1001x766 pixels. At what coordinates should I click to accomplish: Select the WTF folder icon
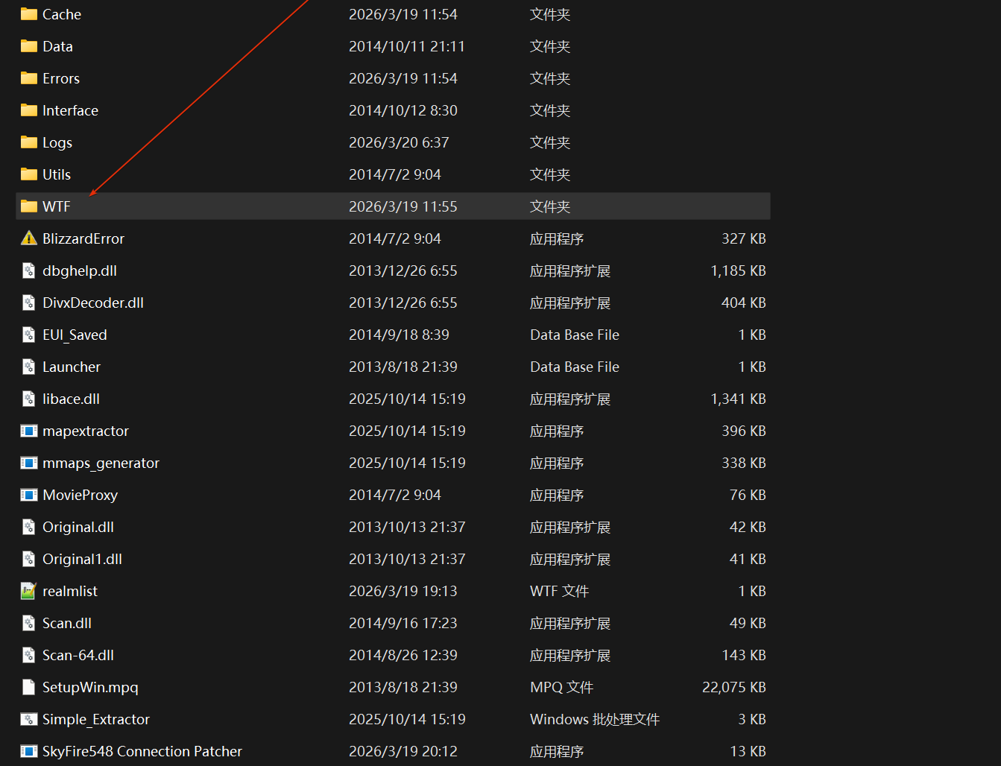[28, 206]
